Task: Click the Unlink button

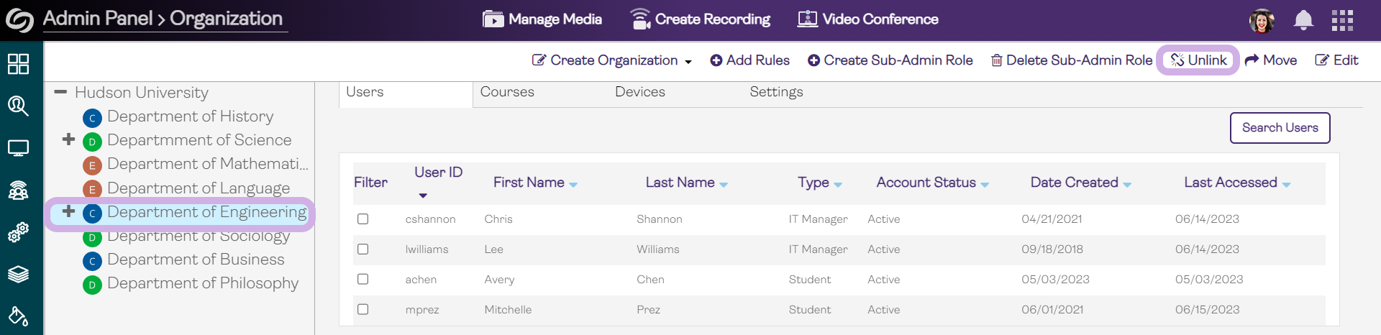Action: (1198, 60)
